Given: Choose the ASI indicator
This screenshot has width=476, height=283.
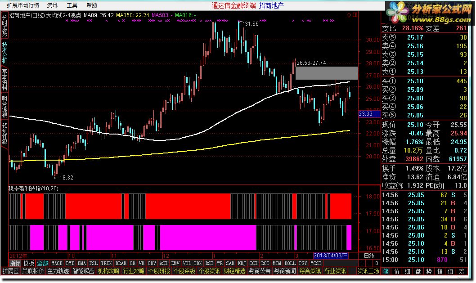Looking at the screenshot, I should [164, 263].
